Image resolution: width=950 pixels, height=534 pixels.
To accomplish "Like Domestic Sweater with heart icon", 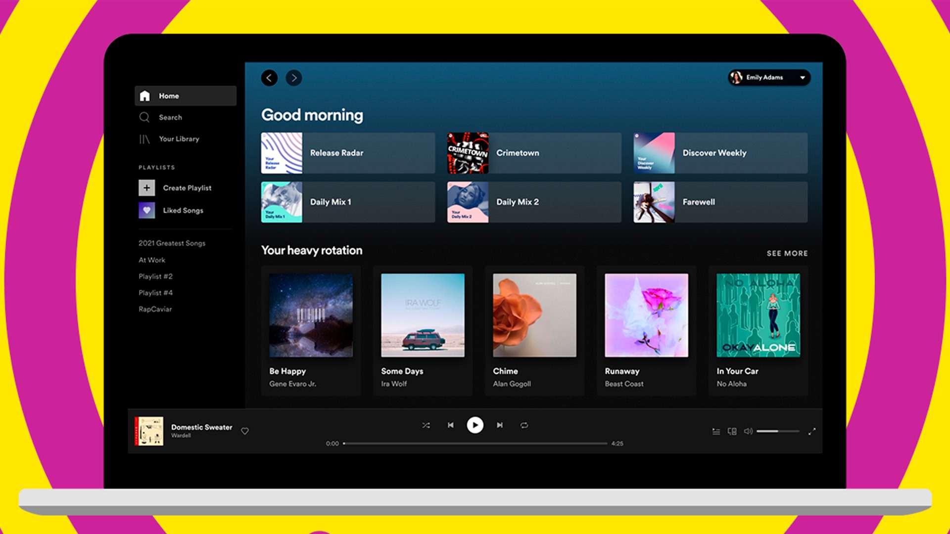I will pos(245,431).
